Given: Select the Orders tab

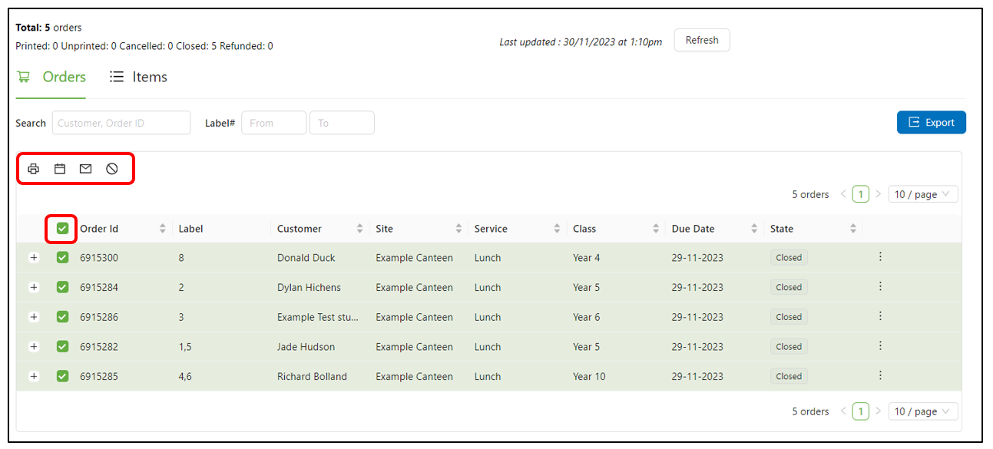Looking at the screenshot, I should click(x=52, y=77).
